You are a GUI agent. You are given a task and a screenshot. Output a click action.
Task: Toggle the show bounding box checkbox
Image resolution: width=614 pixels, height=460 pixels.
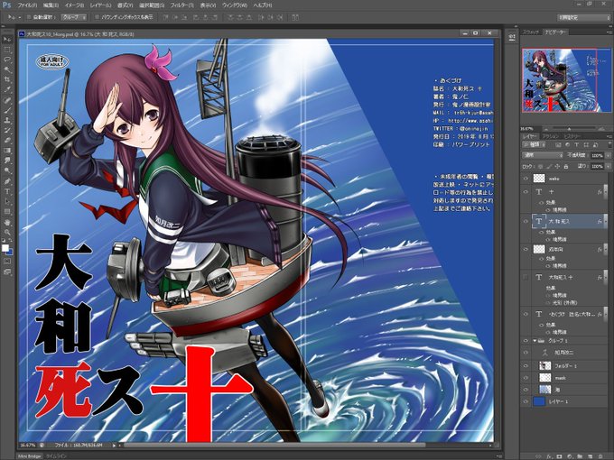click(x=97, y=17)
